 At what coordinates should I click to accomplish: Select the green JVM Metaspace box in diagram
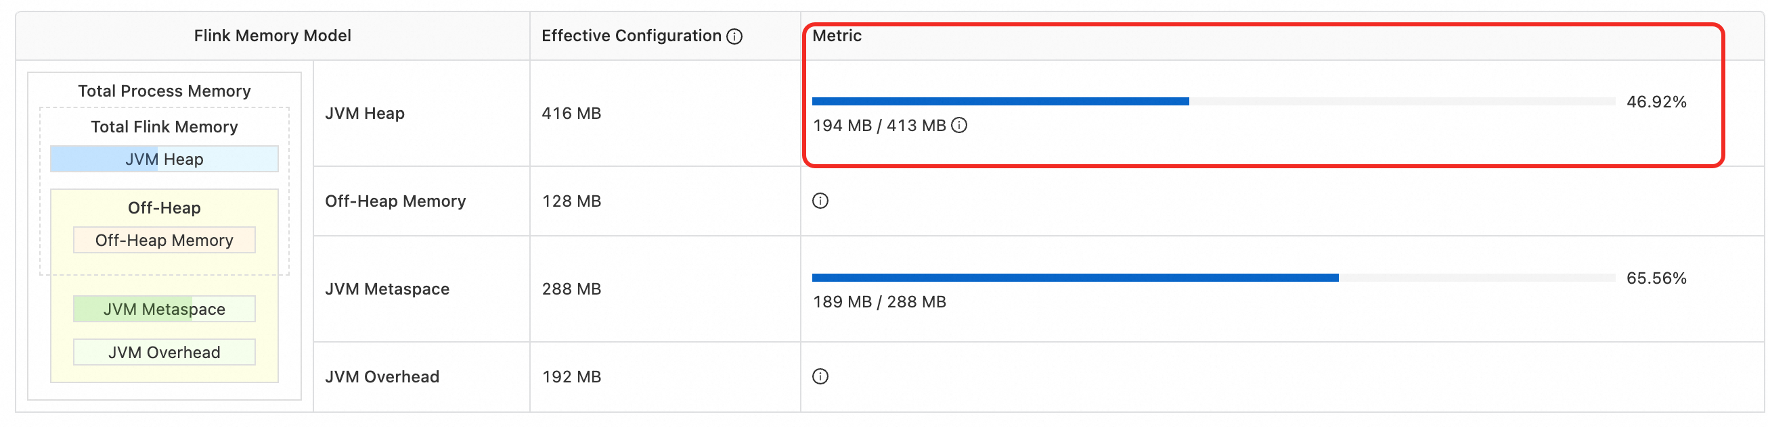tap(164, 309)
